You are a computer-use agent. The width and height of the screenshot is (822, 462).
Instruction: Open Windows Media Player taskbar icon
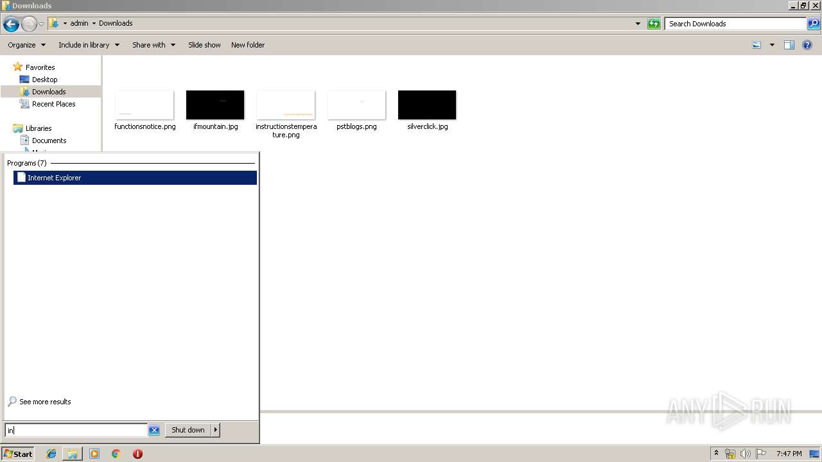click(94, 454)
